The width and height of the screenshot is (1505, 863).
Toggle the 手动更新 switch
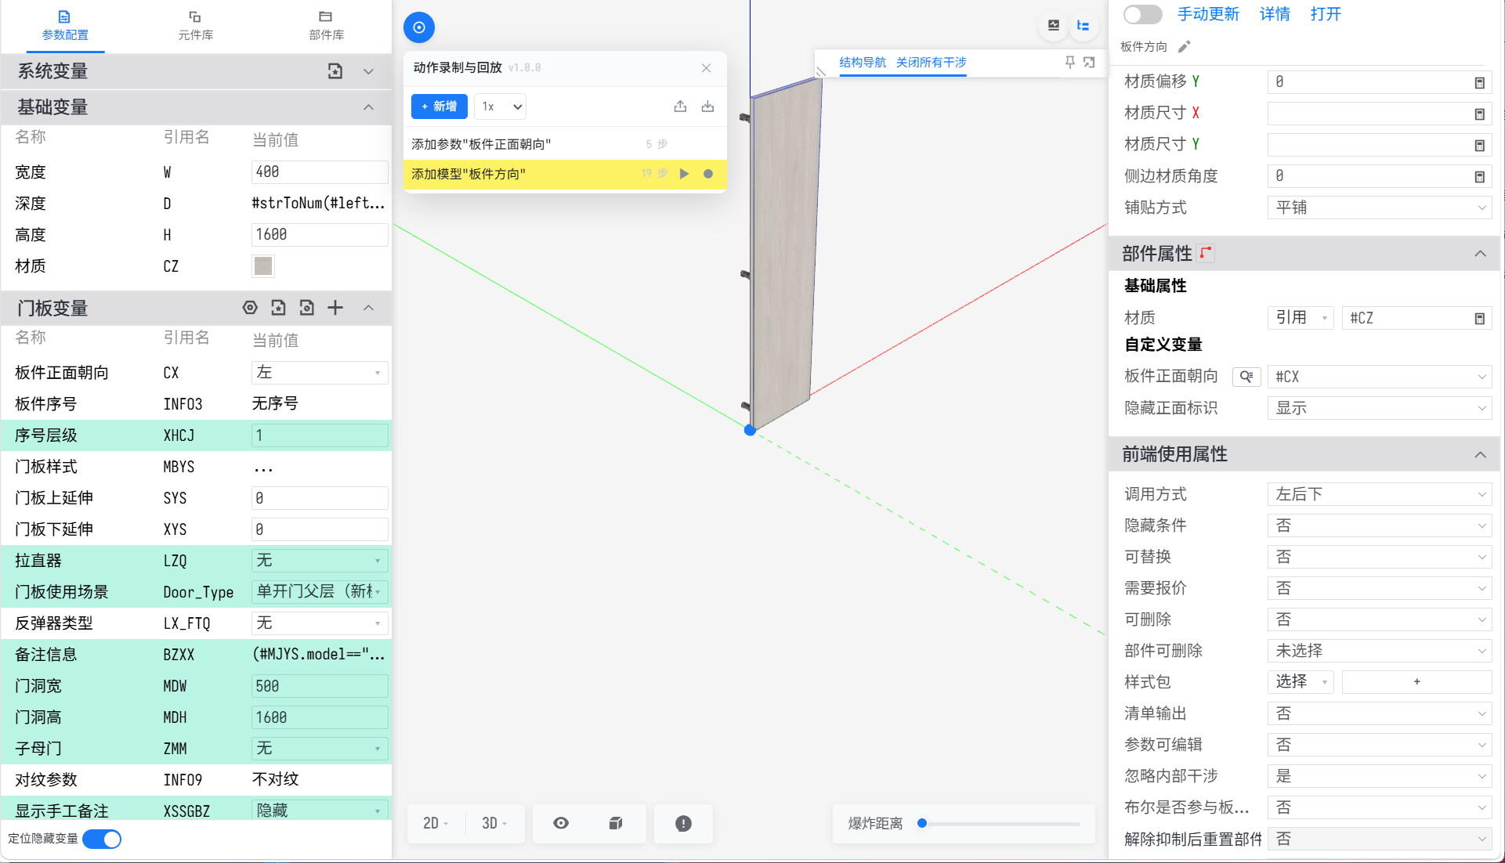(1142, 14)
